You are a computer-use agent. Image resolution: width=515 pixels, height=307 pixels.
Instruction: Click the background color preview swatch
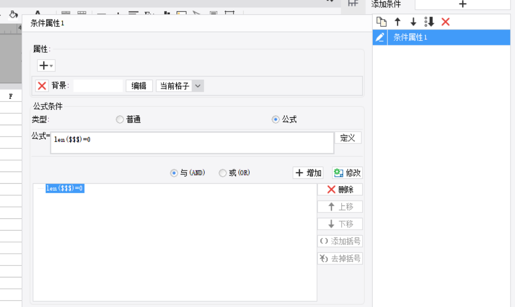point(98,86)
